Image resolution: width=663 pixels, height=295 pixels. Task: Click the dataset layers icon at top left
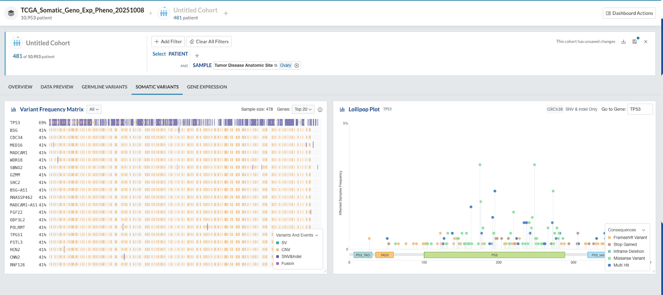[11, 13]
